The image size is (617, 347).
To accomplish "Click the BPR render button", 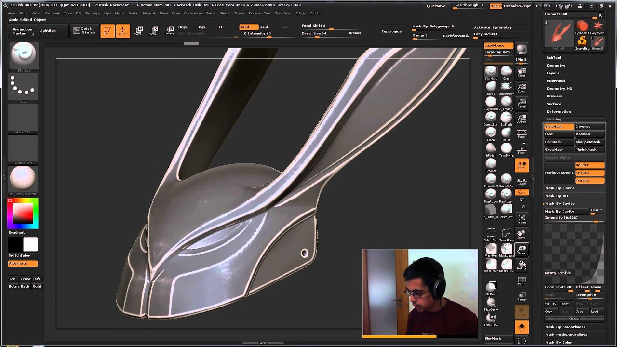I will coord(522,50).
